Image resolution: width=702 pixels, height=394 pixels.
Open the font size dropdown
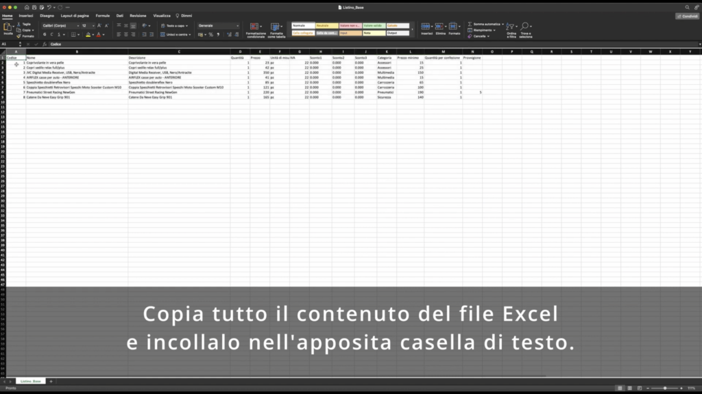pos(93,25)
